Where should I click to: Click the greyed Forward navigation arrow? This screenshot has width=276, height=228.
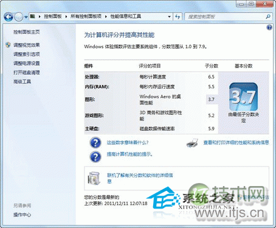click(19, 17)
